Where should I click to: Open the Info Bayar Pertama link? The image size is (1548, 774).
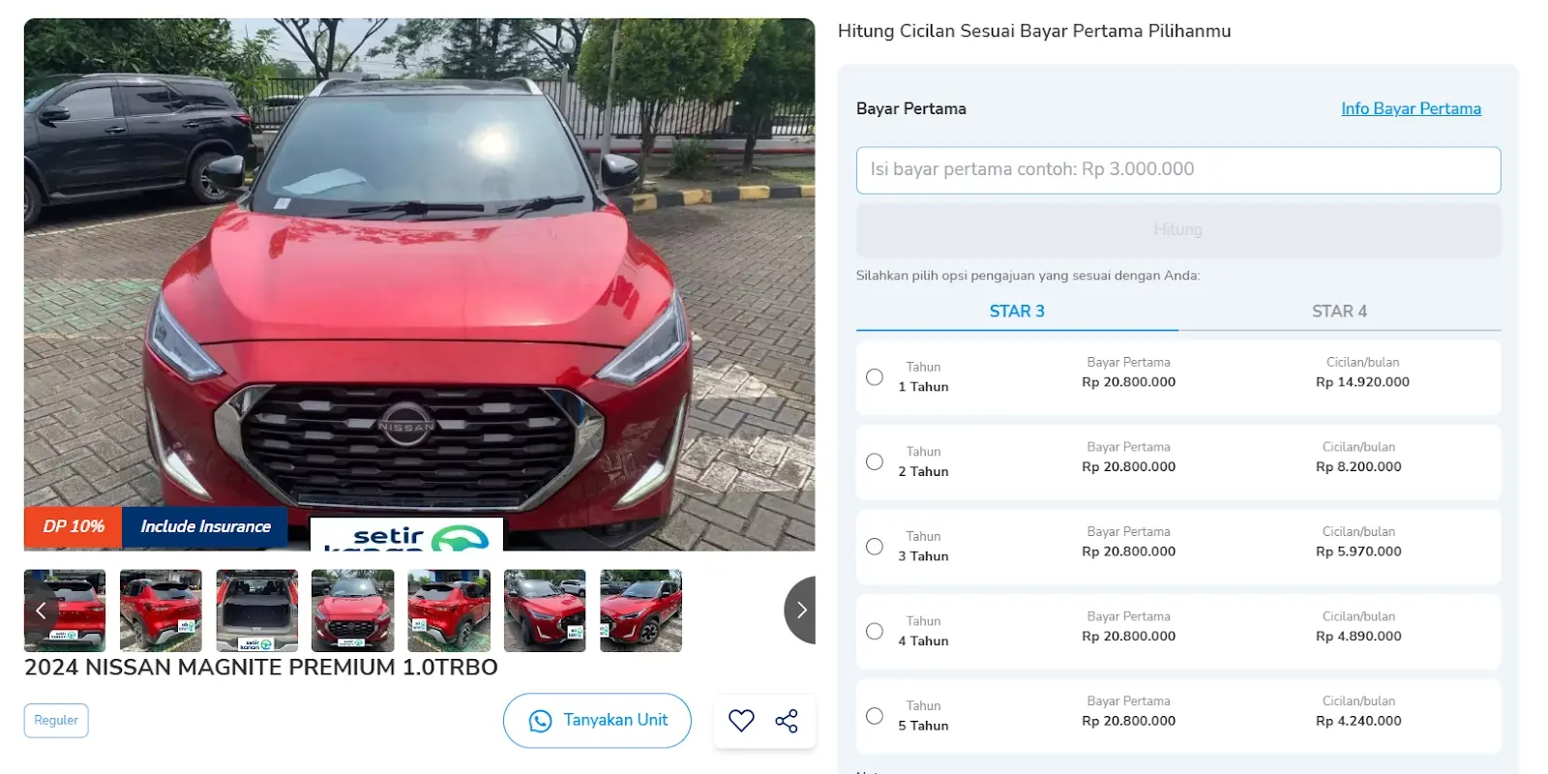1411,108
